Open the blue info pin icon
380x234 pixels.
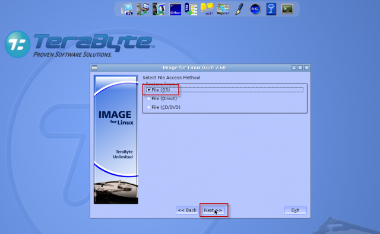coord(271,9)
